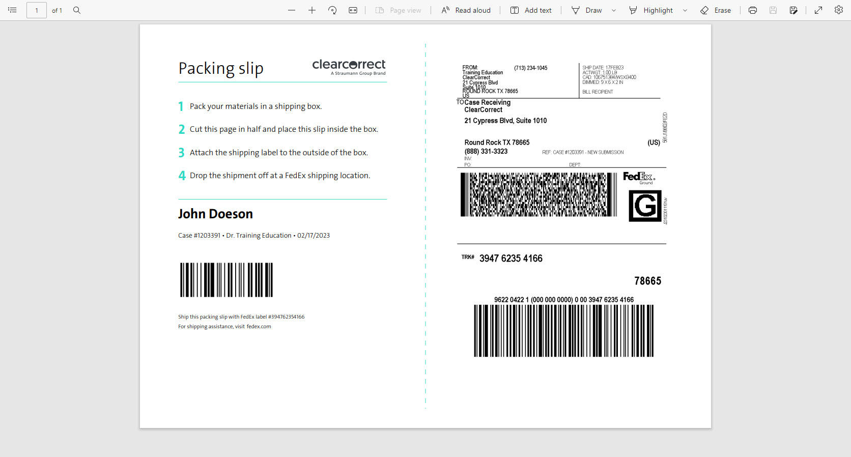851x457 pixels.
Task: Click the ClearCorrect logo
Action: coord(349,67)
